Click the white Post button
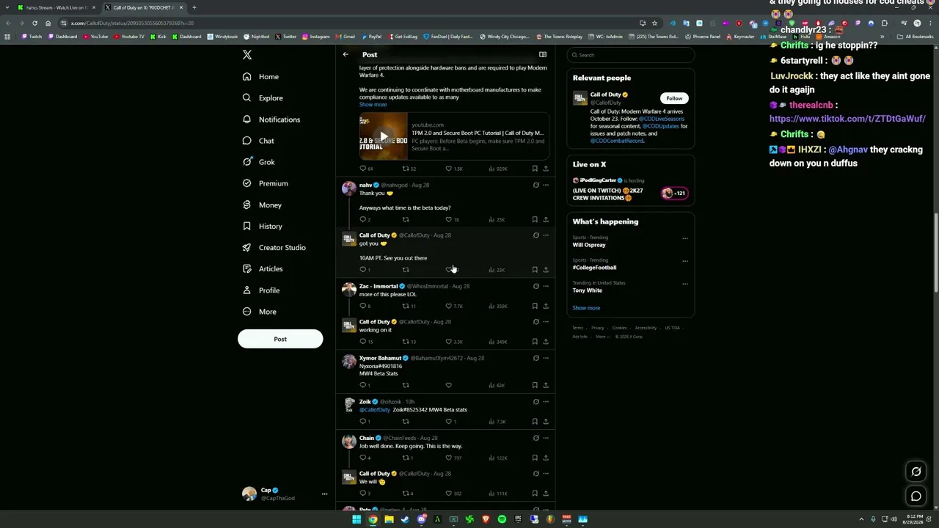The height and width of the screenshot is (528, 939). pyautogui.click(x=280, y=339)
